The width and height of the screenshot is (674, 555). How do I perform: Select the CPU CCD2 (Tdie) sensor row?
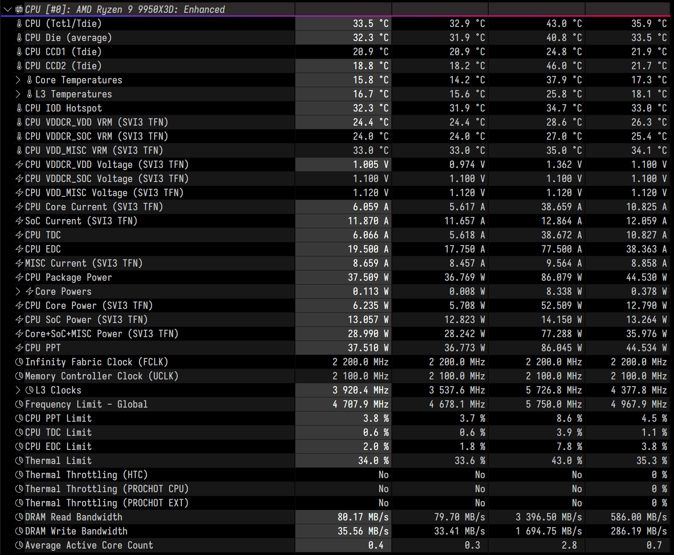tap(63, 66)
